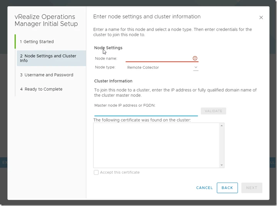Viewport: 277px width, 206px height.
Task: Go back with the BACK button
Action: 227,188
